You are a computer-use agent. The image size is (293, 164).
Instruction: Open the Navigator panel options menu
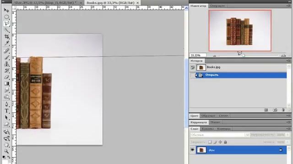[x=288, y=6]
